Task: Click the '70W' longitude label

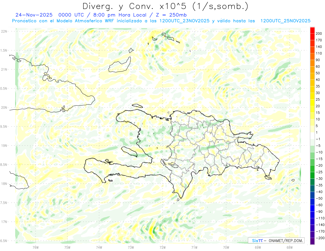Action: 226,247
